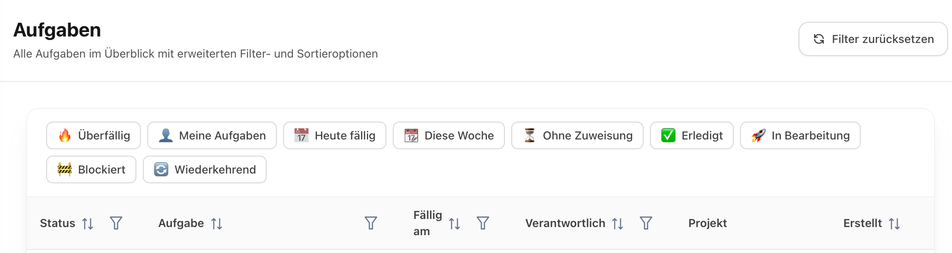This screenshot has height=253, width=952.
Task: Open the Fällig am filter funnel
Action: click(x=483, y=223)
